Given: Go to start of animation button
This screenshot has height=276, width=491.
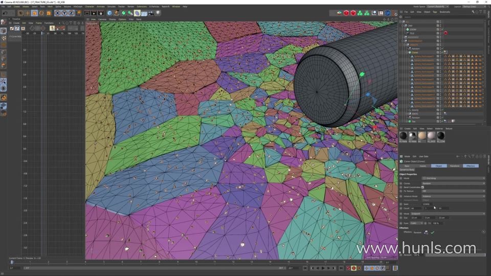Looking at the screenshot, I should click(305, 268).
